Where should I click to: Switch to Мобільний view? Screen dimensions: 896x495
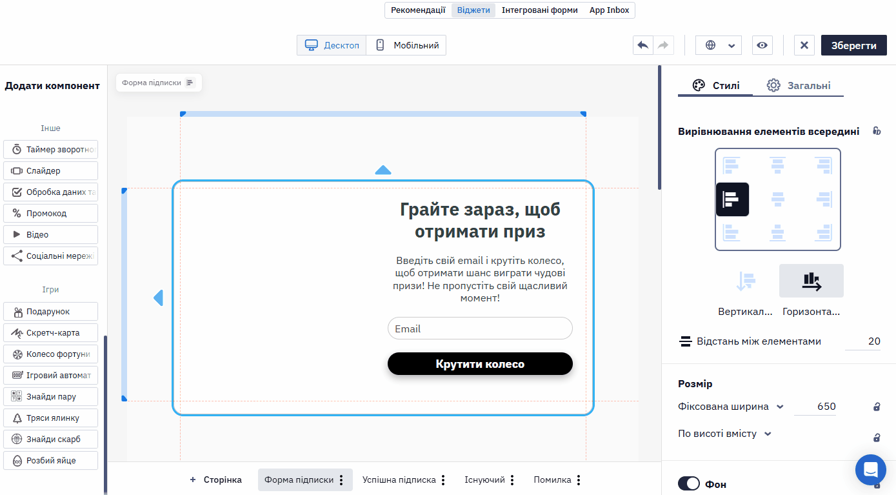click(x=406, y=45)
